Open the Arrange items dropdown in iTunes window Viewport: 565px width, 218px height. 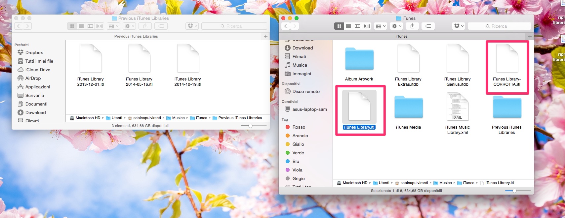(x=381, y=26)
